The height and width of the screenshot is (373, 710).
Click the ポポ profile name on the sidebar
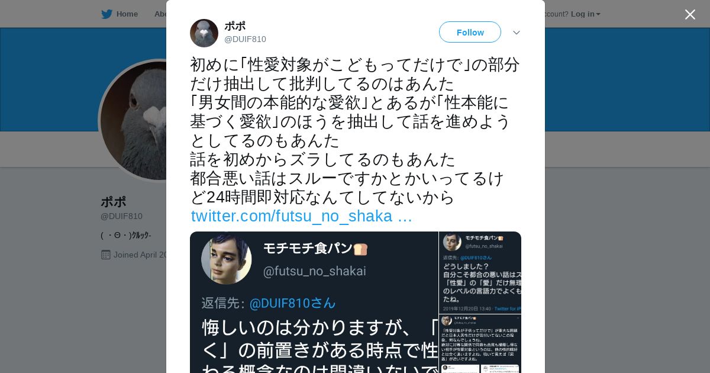click(x=114, y=201)
